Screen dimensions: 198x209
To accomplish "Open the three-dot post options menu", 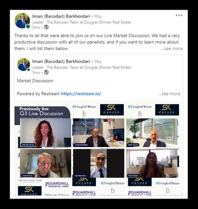I will pos(179,15).
